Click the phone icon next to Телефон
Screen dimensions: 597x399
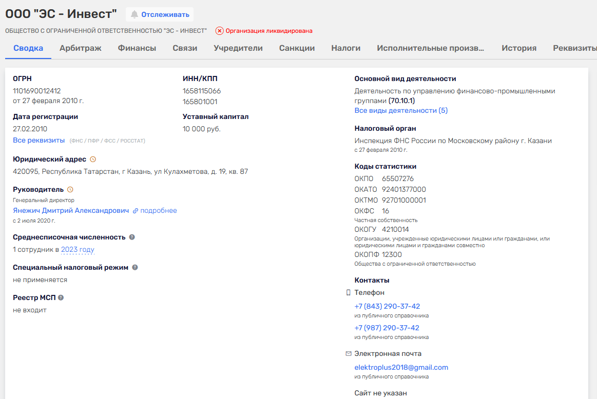click(x=348, y=292)
